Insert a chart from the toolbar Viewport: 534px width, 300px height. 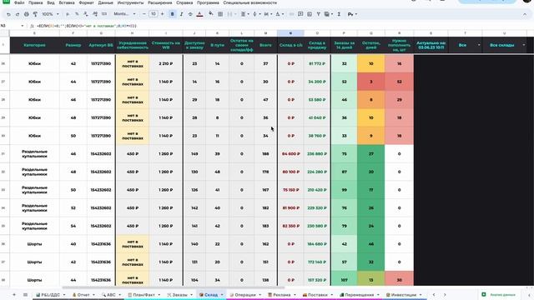(310, 14)
